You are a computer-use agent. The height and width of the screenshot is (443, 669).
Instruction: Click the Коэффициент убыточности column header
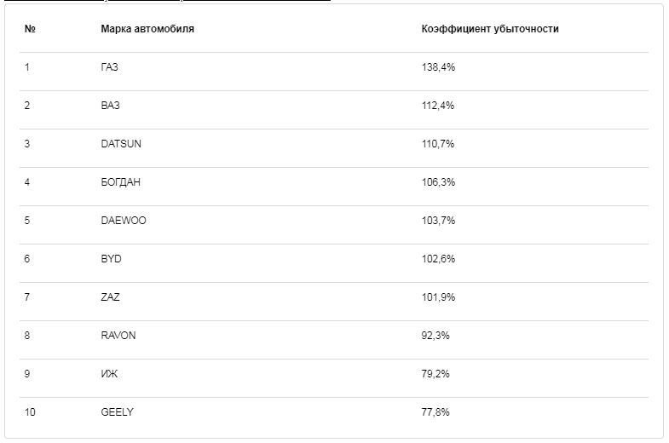coord(490,29)
